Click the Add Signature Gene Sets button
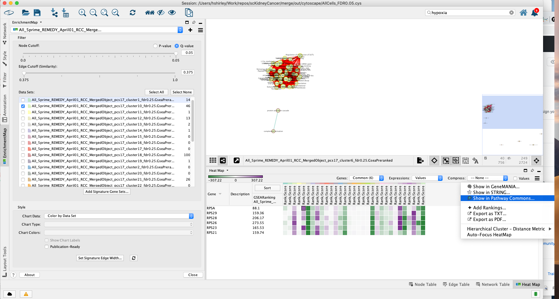 pos(107,192)
